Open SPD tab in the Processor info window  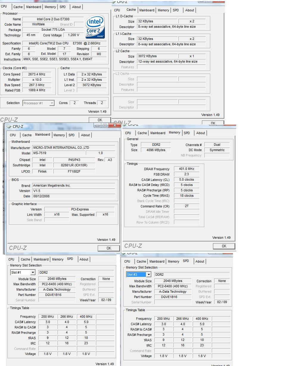[x=63, y=7]
